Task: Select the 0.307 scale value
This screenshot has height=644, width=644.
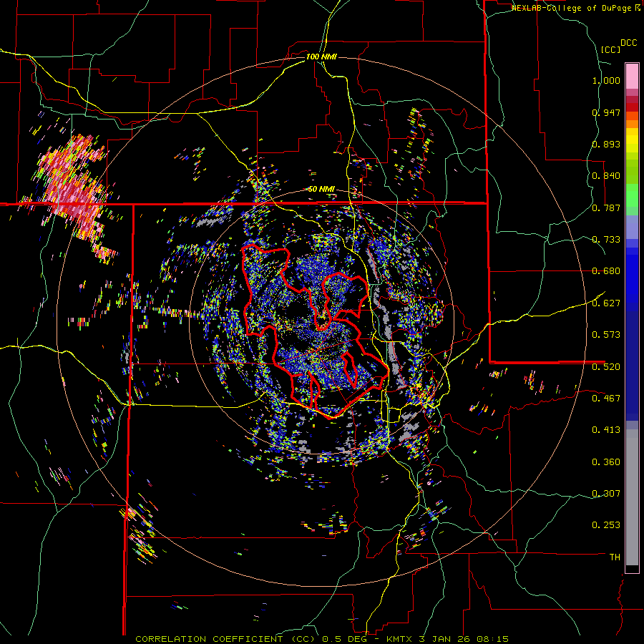Action: pos(606,494)
